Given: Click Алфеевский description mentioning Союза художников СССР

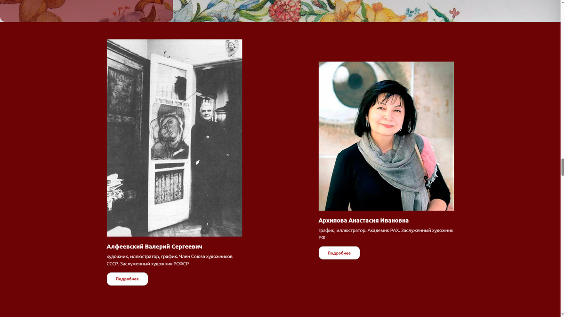Looking at the screenshot, I should click(169, 260).
